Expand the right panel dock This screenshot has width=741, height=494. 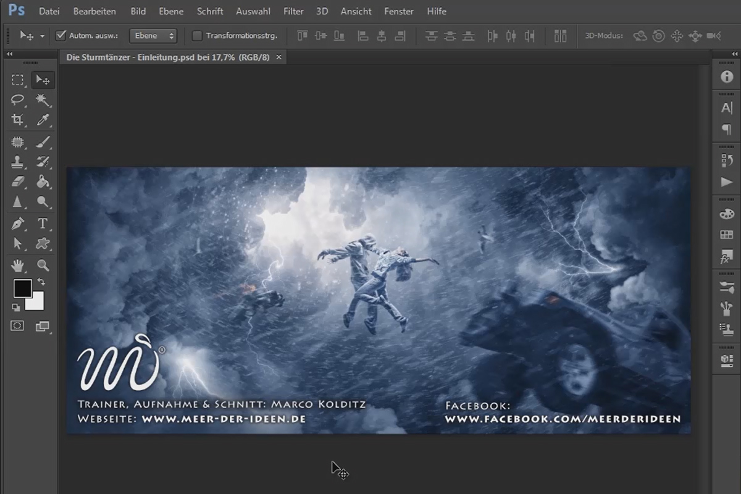[x=721, y=54]
